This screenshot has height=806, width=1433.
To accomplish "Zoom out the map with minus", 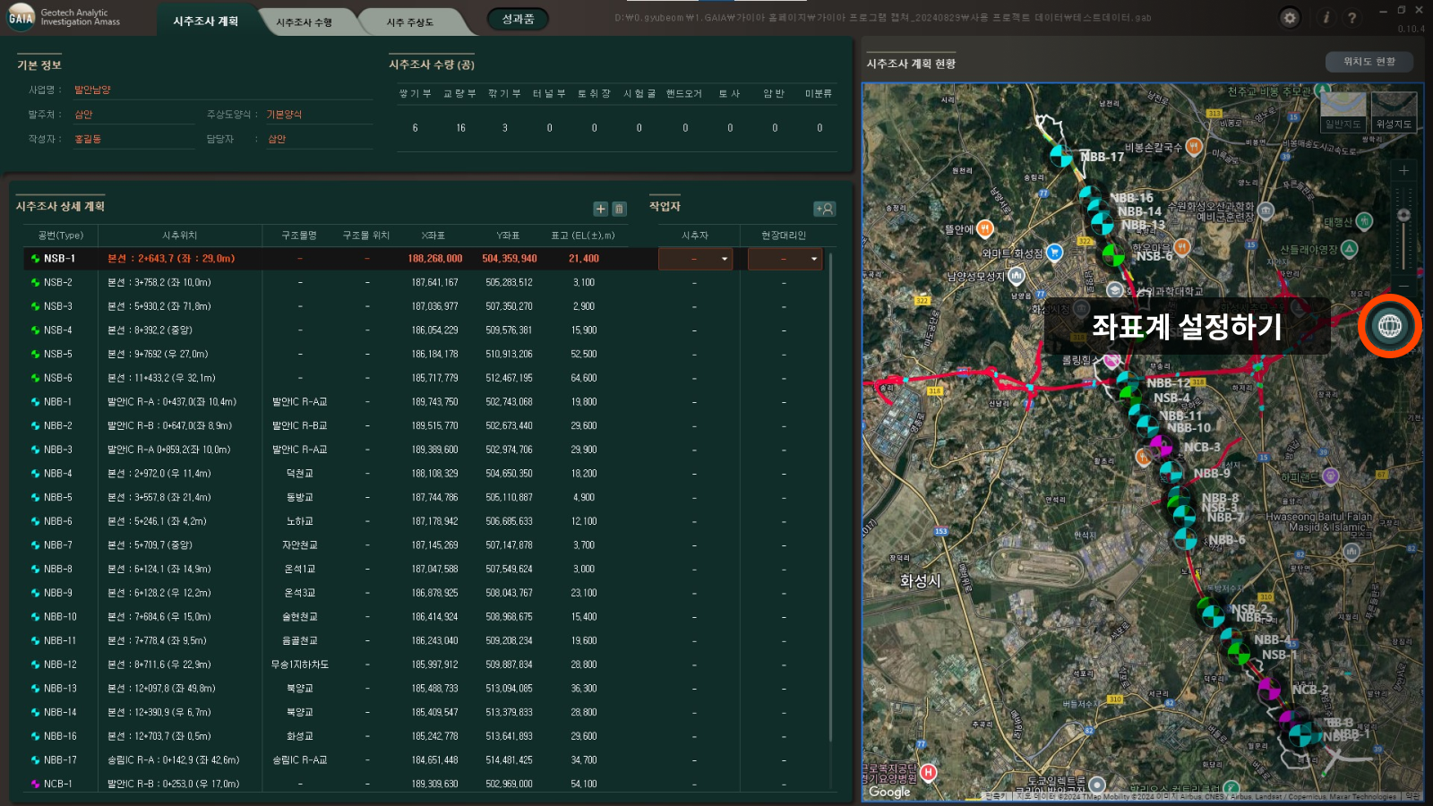I will [x=1403, y=286].
